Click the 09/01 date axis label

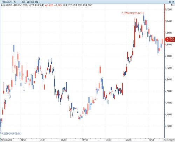tap(129, 140)
